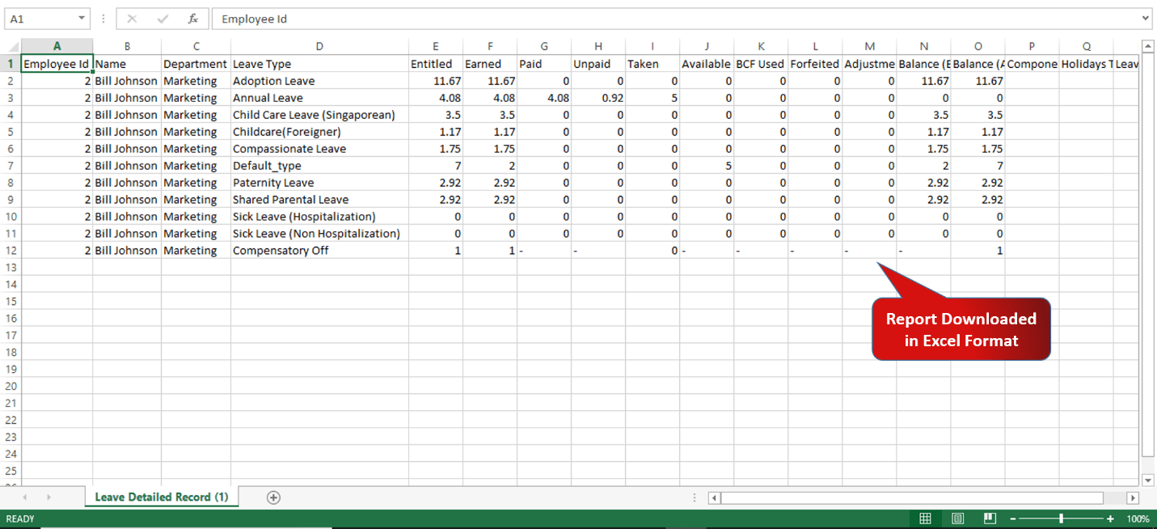Click the zoom level 100% indicator
Image resolution: width=1157 pixels, height=529 pixels.
pyautogui.click(x=1137, y=518)
